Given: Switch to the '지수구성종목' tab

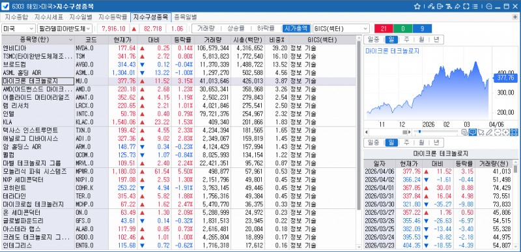Looking at the screenshot, I should click(x=150, y=17).
